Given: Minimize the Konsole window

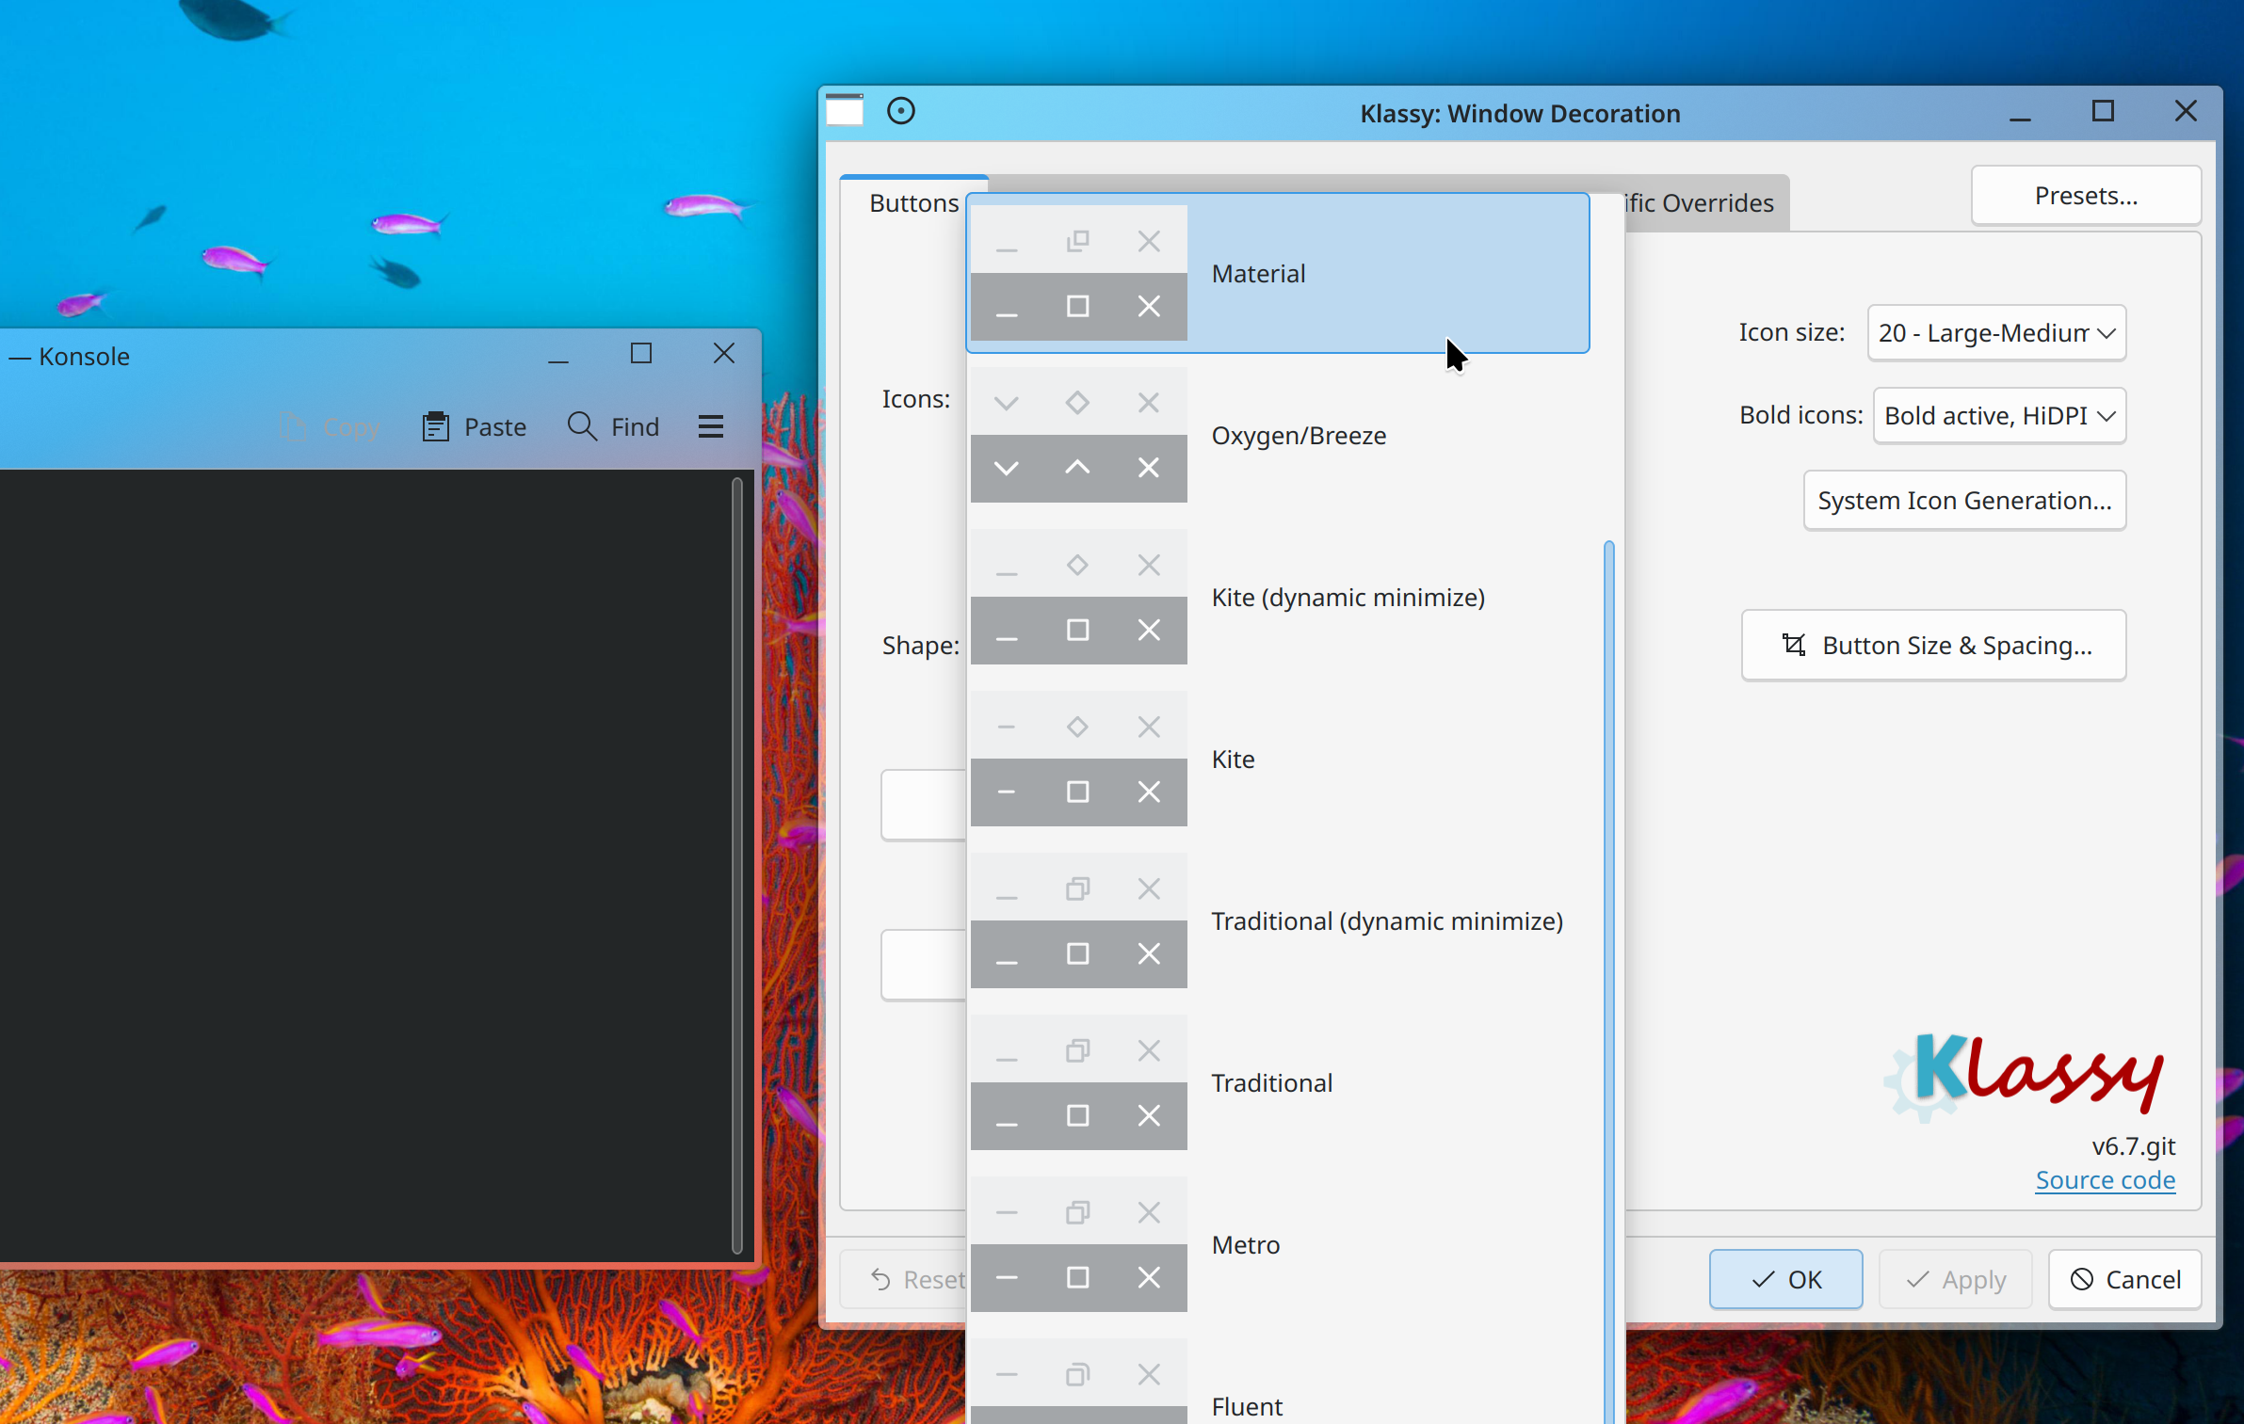Looking at the screenshot, I should pyautogui.click(x=558, y=356).
